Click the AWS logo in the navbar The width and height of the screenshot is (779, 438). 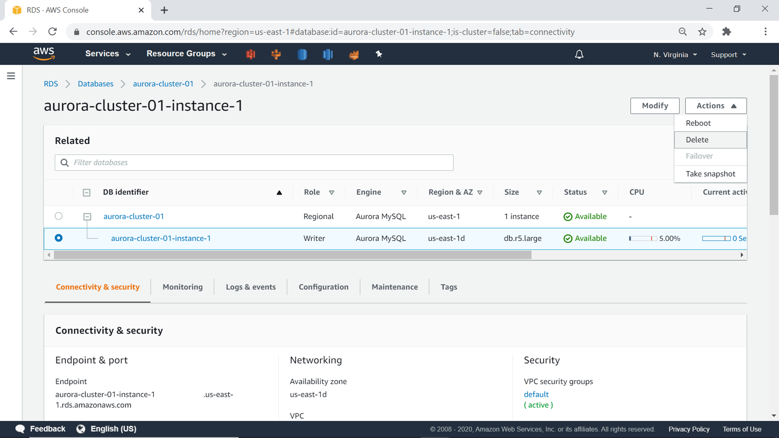pos(44,54)
